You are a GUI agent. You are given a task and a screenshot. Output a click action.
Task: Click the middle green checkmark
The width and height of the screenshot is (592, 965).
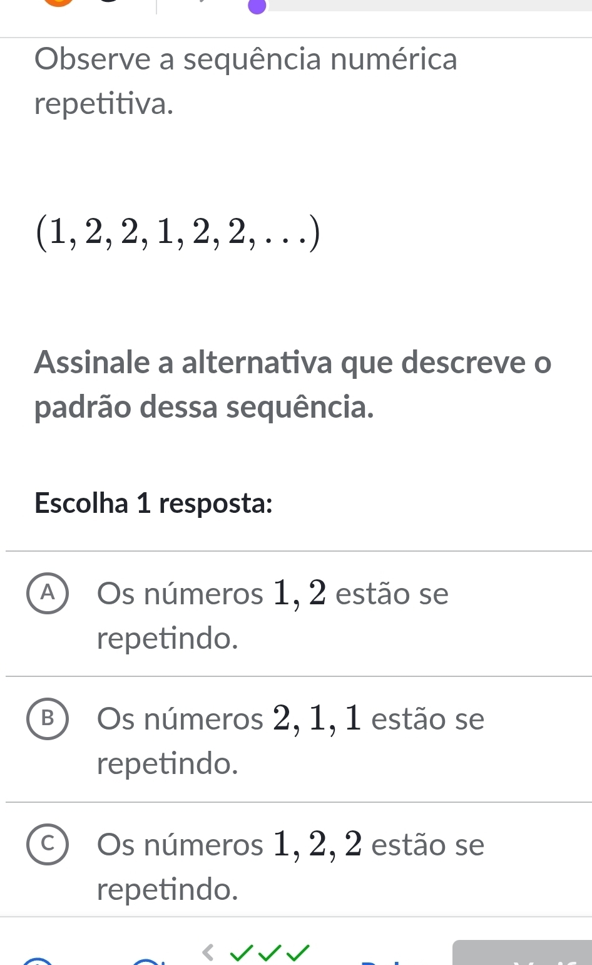(270, 953)
